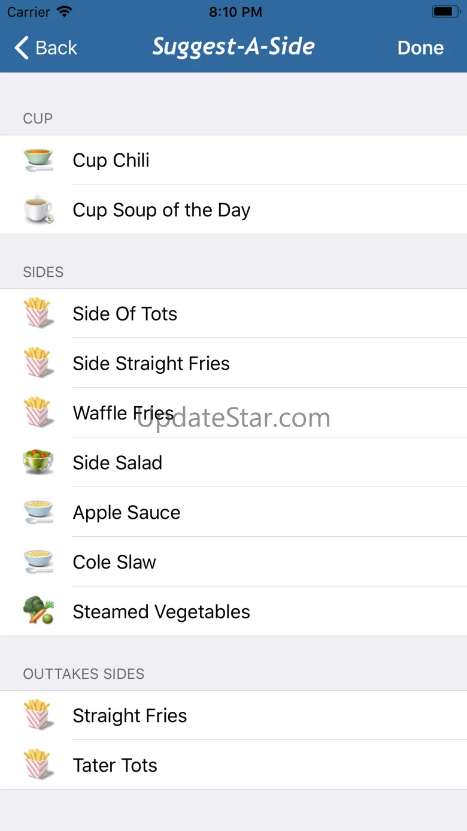This screenshot has height=831, width=467.
Task: Tap the fries icon next to Side Of Tots
Action: (x=38, y=313)
